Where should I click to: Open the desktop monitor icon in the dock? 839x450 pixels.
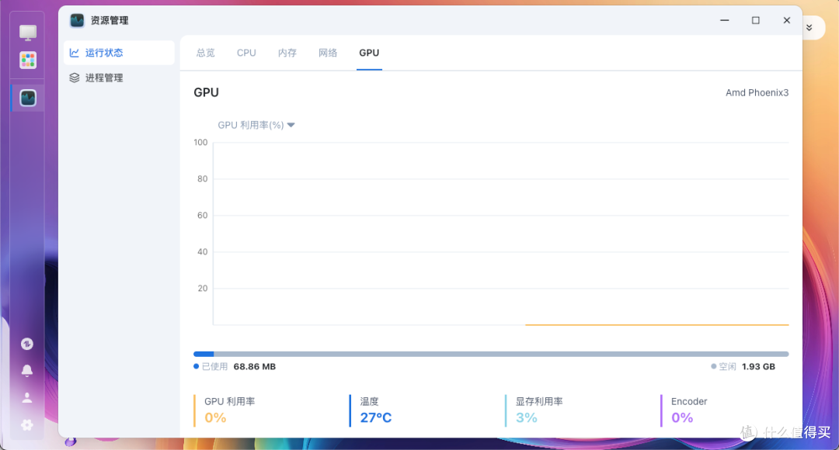click(x=28, y=33)
